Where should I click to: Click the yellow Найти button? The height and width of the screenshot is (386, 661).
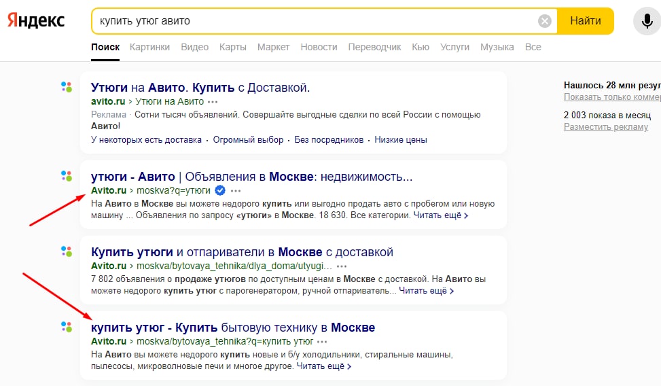585,20
